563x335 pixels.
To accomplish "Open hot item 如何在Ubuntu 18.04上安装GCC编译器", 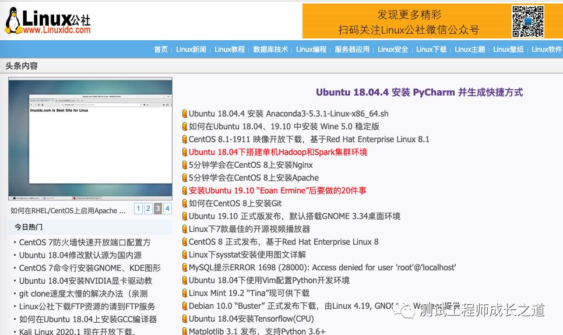I will click(x=88, y=319).
